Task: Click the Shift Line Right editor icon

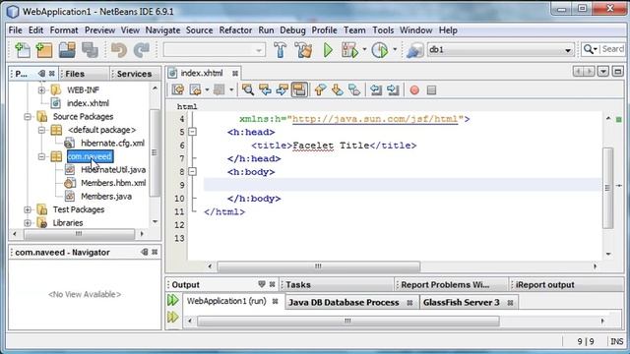Action: click(x=394, y=89)
